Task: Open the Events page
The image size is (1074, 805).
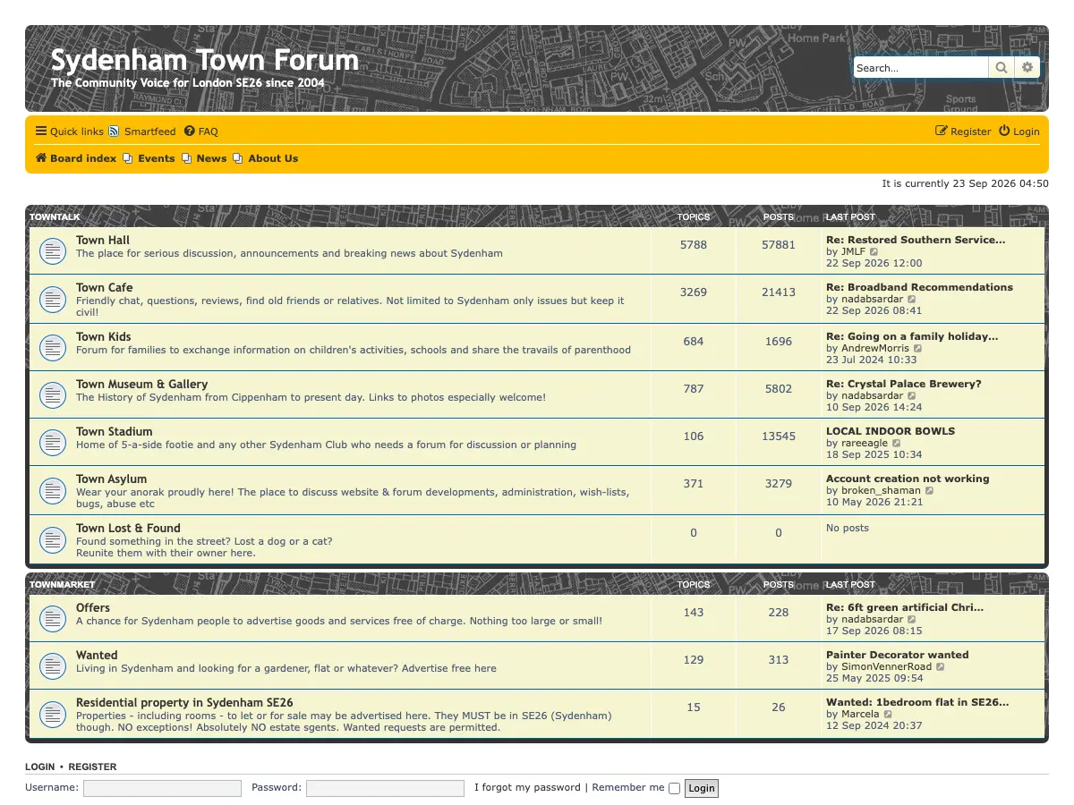Action: click(149, 158)
